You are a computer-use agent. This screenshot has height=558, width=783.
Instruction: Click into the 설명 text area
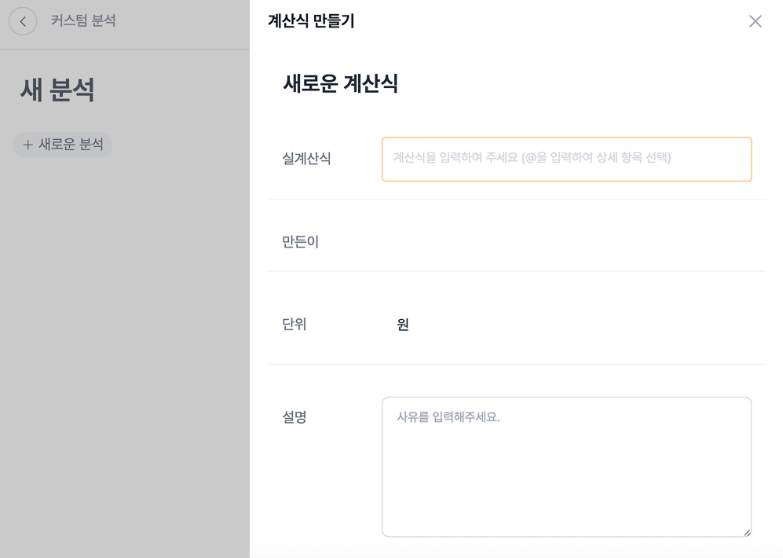click(565, 472)
